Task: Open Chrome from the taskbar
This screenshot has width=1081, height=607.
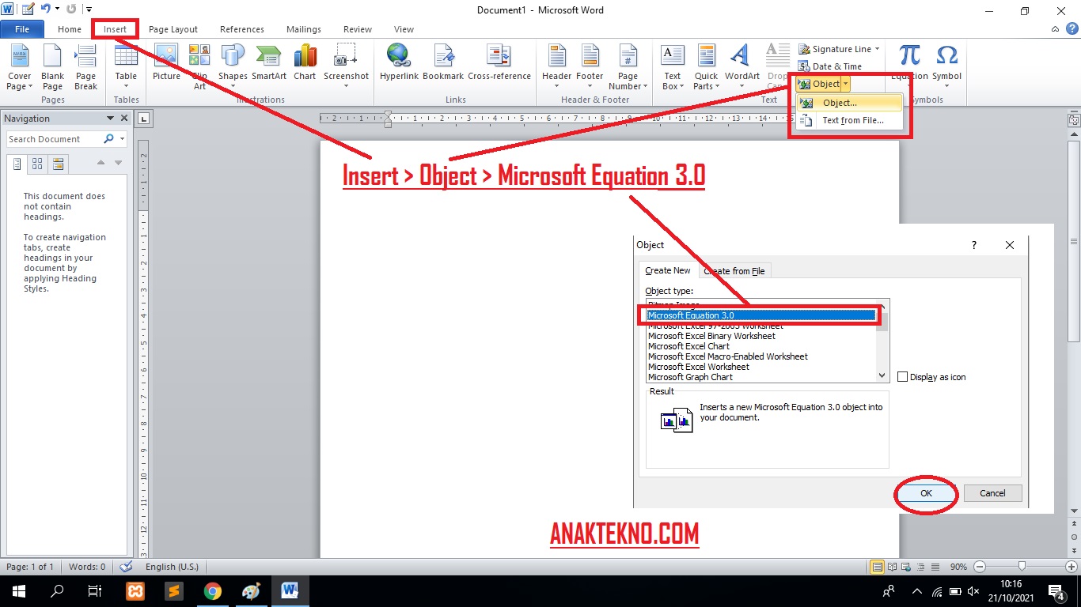Action: tap(212, 590)
